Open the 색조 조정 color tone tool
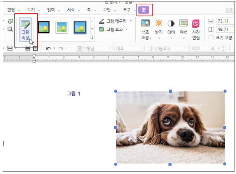Screen dimensions: 236x174 (x=145, y=30)
